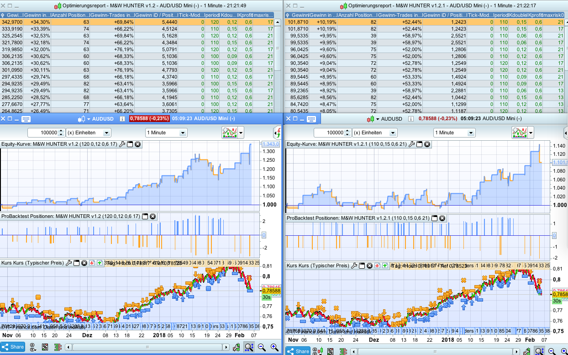Open order book icon in right bottom toolbar

tap(344, 351)
